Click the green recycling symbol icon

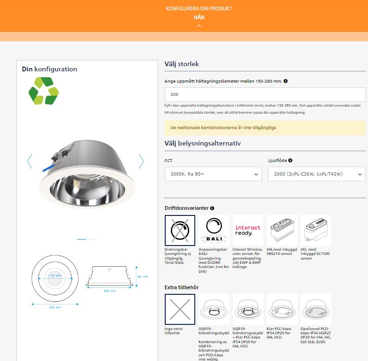click(44, 91)
